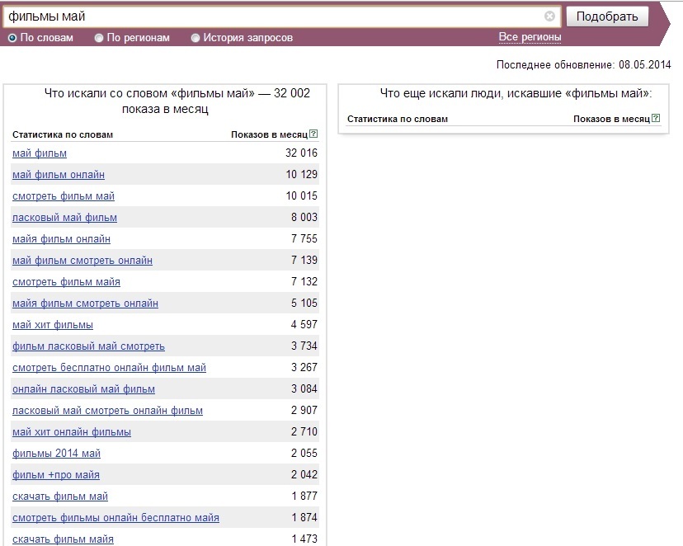
Task: Select the 'По словам' radio button
Action: pos(12,38)
